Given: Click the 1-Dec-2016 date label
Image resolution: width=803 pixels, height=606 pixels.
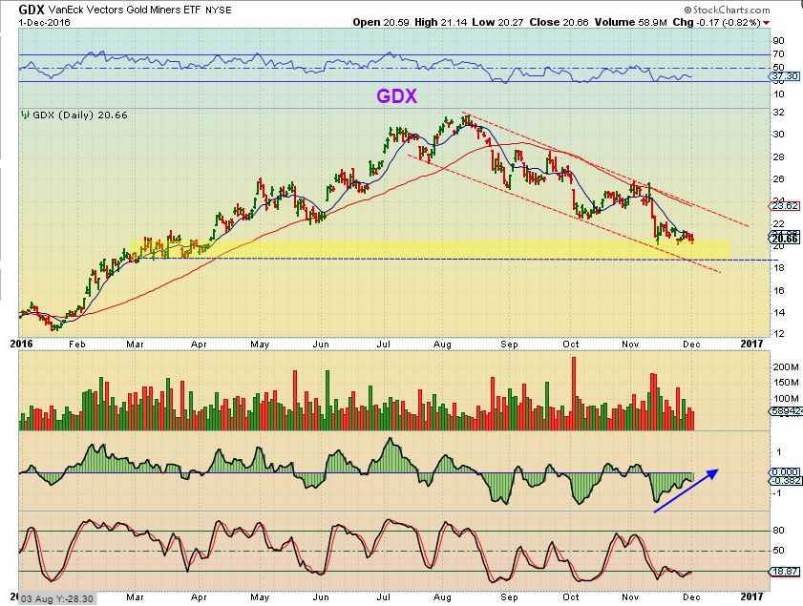Looking at the screenshot, I should click(45, 23).
